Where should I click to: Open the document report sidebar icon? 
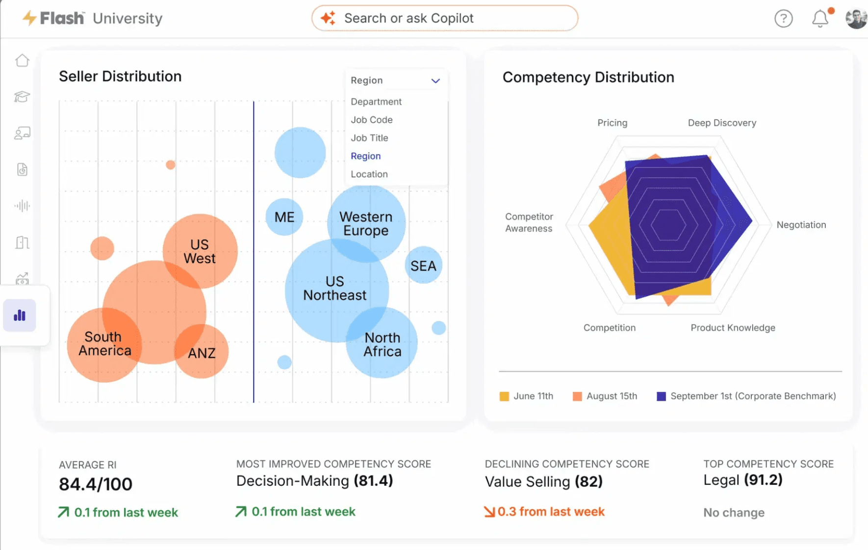(22, 169)
